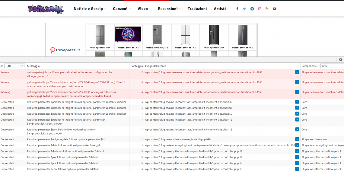This screenshot has height=172, width=344.
Task: Open the Instagram social icon
Action: point(260,9)
